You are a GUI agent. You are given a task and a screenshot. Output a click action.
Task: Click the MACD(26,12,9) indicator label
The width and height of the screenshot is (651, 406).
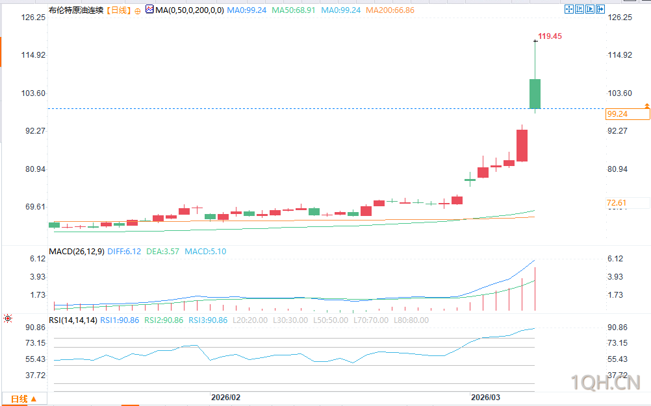click(77, 252)
